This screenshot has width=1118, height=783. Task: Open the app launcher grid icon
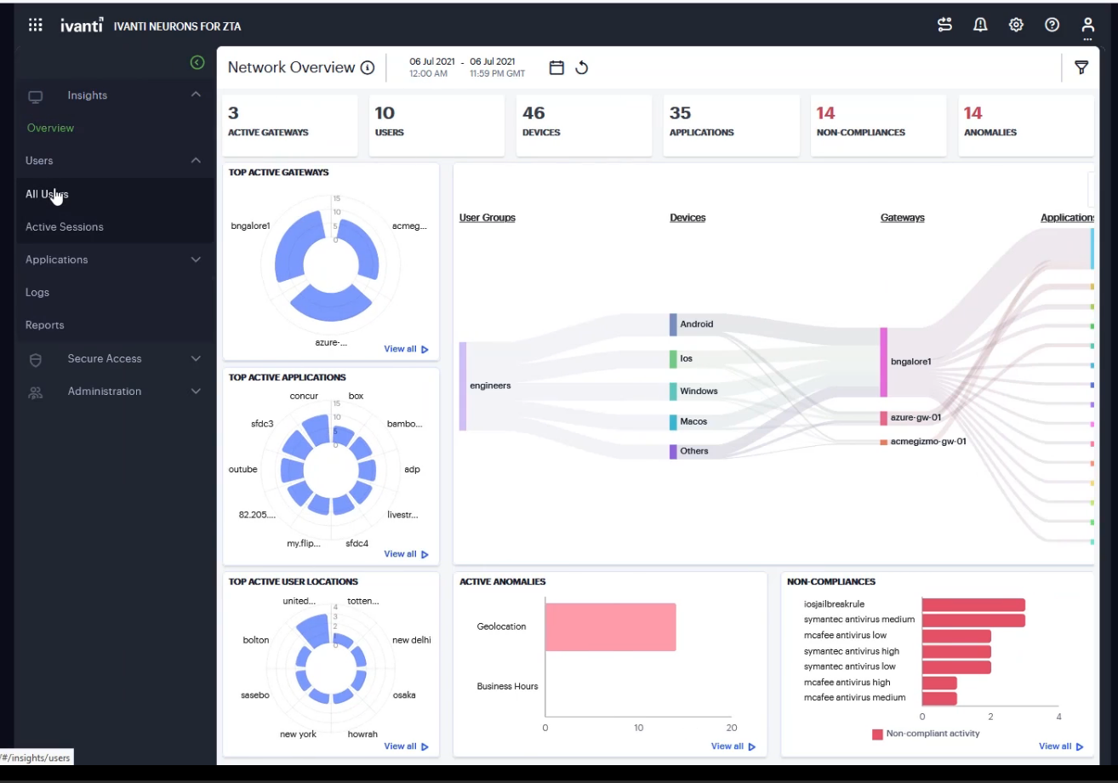point(36,26)
